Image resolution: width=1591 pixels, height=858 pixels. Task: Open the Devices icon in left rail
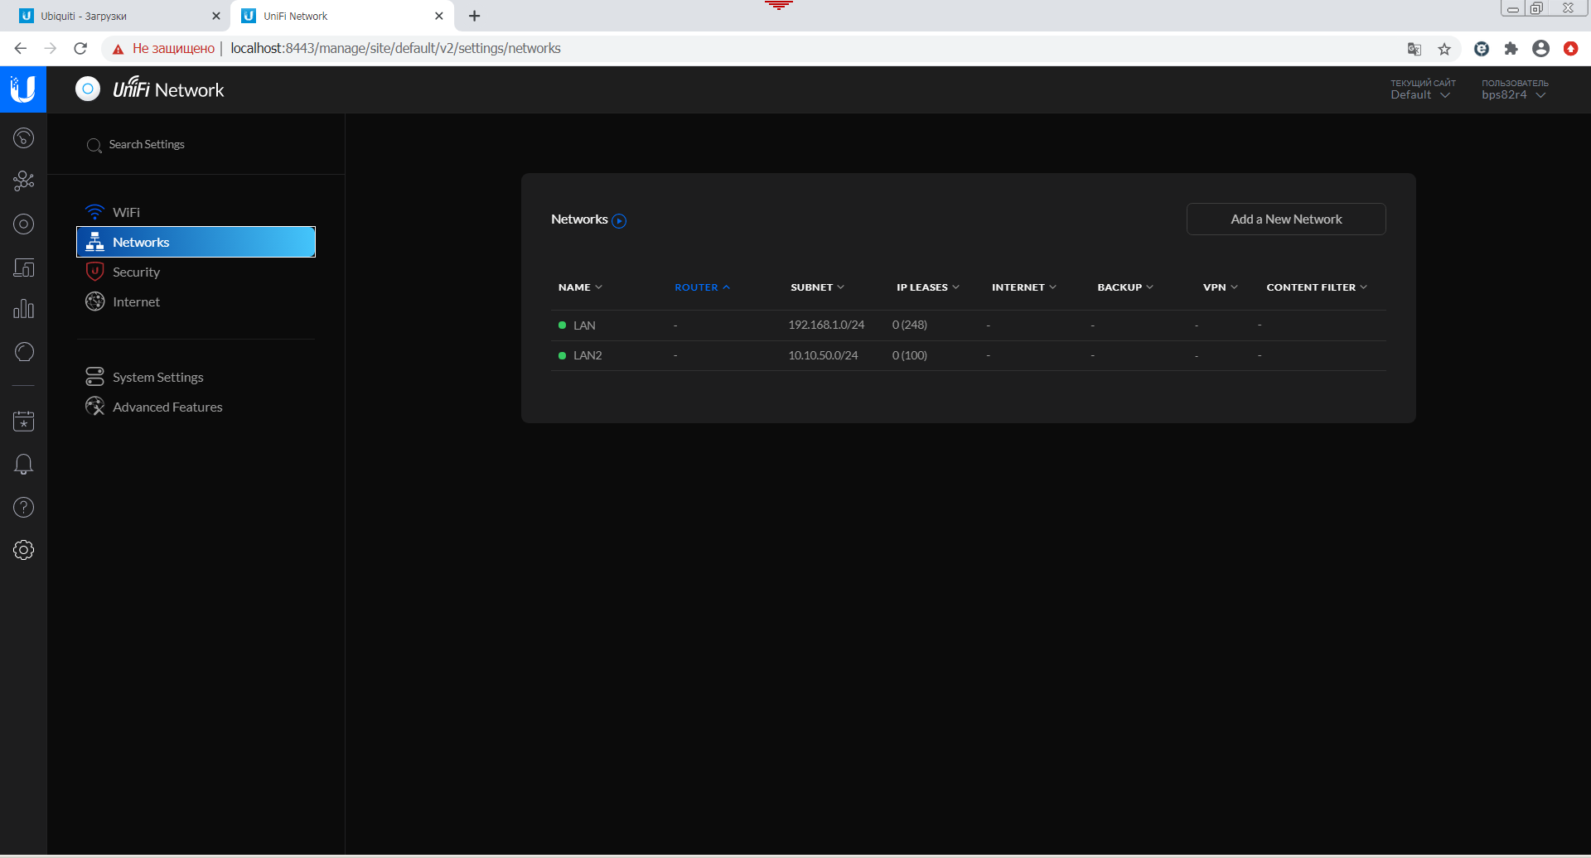pyautogui.click(x=23, y=267)
